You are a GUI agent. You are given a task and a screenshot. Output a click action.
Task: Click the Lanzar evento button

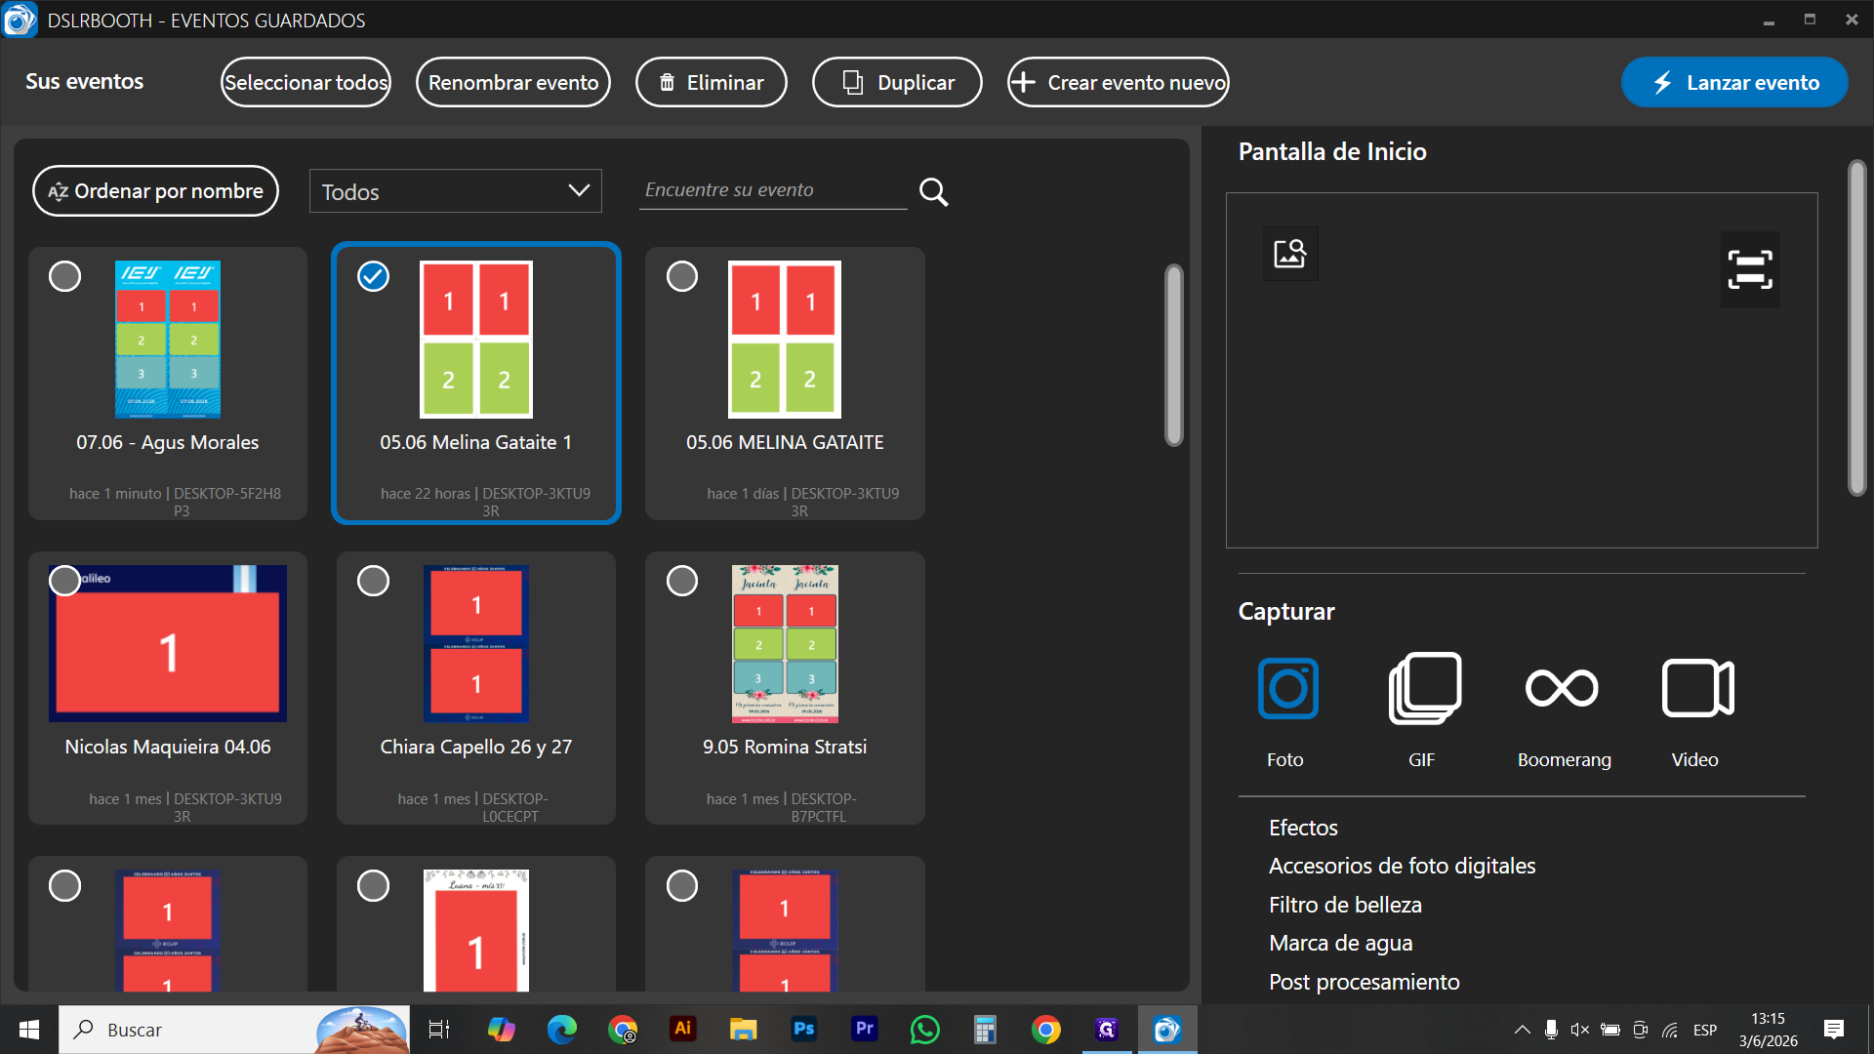[x=1734, y=82]
